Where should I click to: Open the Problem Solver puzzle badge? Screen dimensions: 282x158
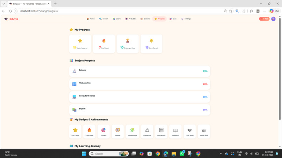(132, 131)
